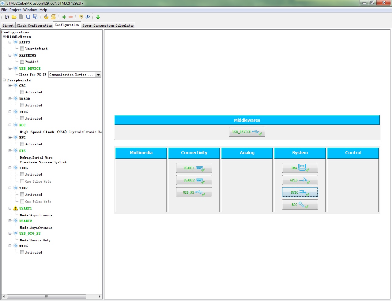Open USB_FS connectivity configuration
The height and width of the screenshot is (301, 392).
click(x=194, y=192)
